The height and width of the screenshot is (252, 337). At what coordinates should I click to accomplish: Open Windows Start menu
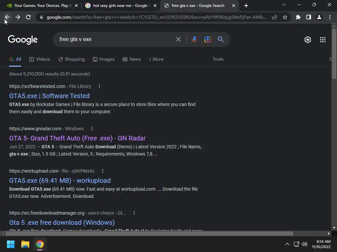[11, 244]
